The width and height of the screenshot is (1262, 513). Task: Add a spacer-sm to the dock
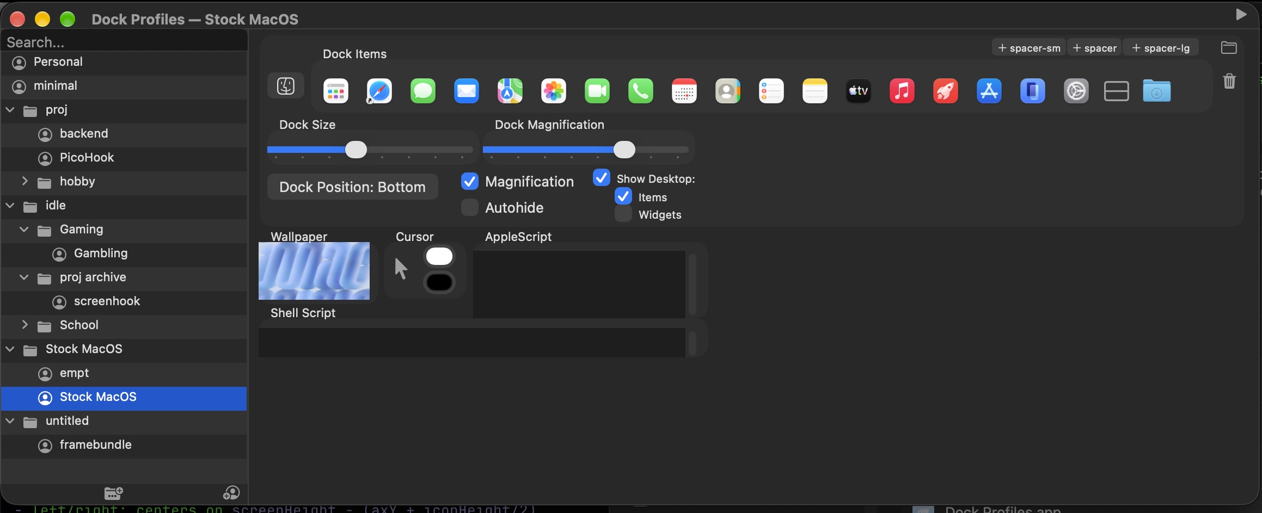pyautogui.click(x=1029, y=48)
